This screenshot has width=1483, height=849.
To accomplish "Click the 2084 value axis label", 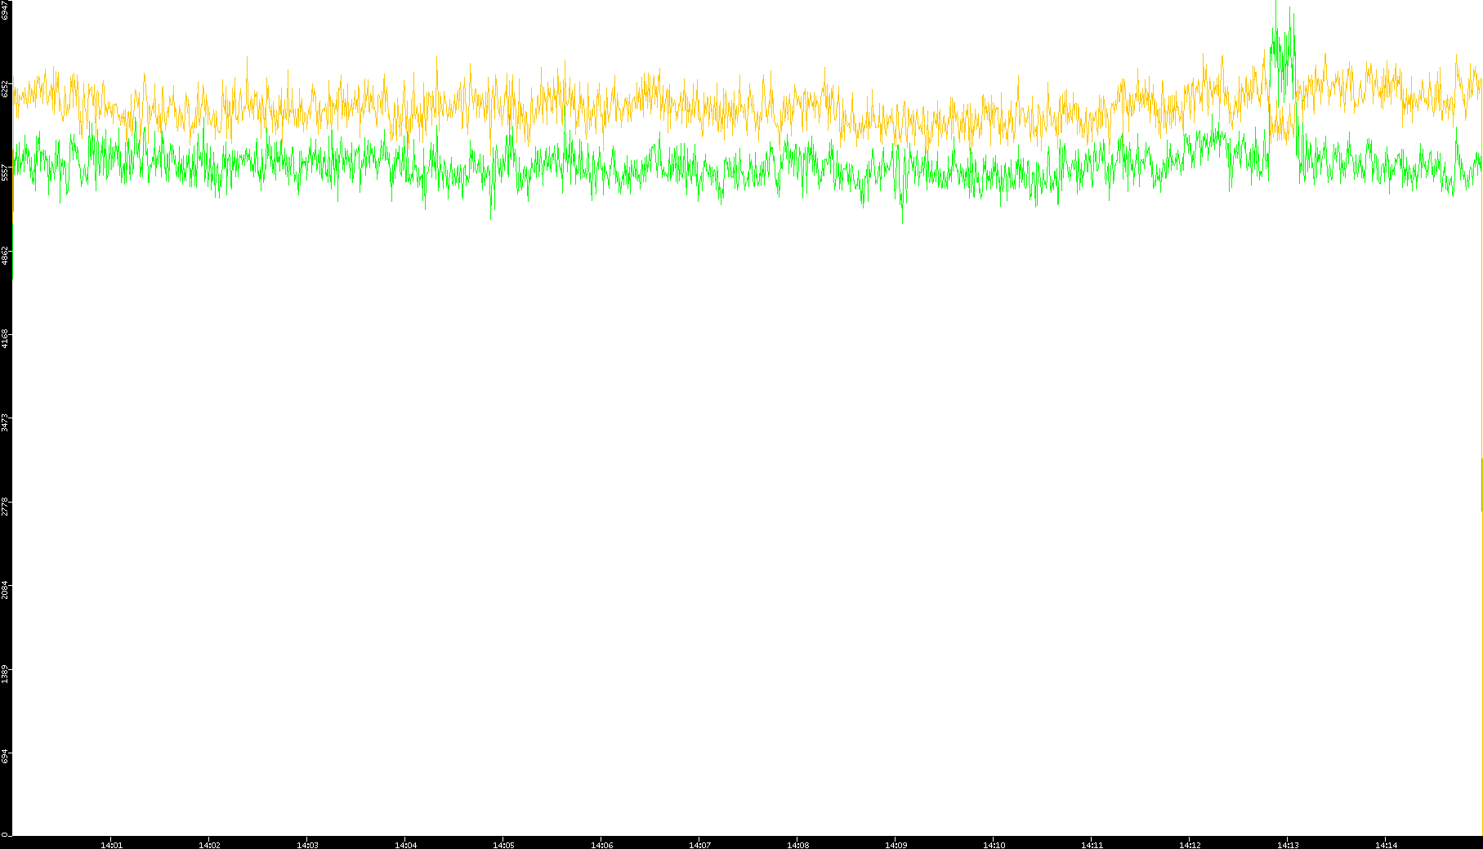I will (x=5, y=590).
